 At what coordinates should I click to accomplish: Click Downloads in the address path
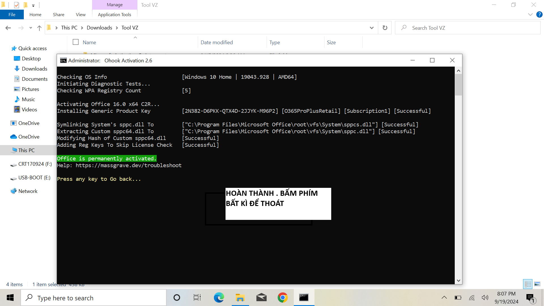(99, 27)
